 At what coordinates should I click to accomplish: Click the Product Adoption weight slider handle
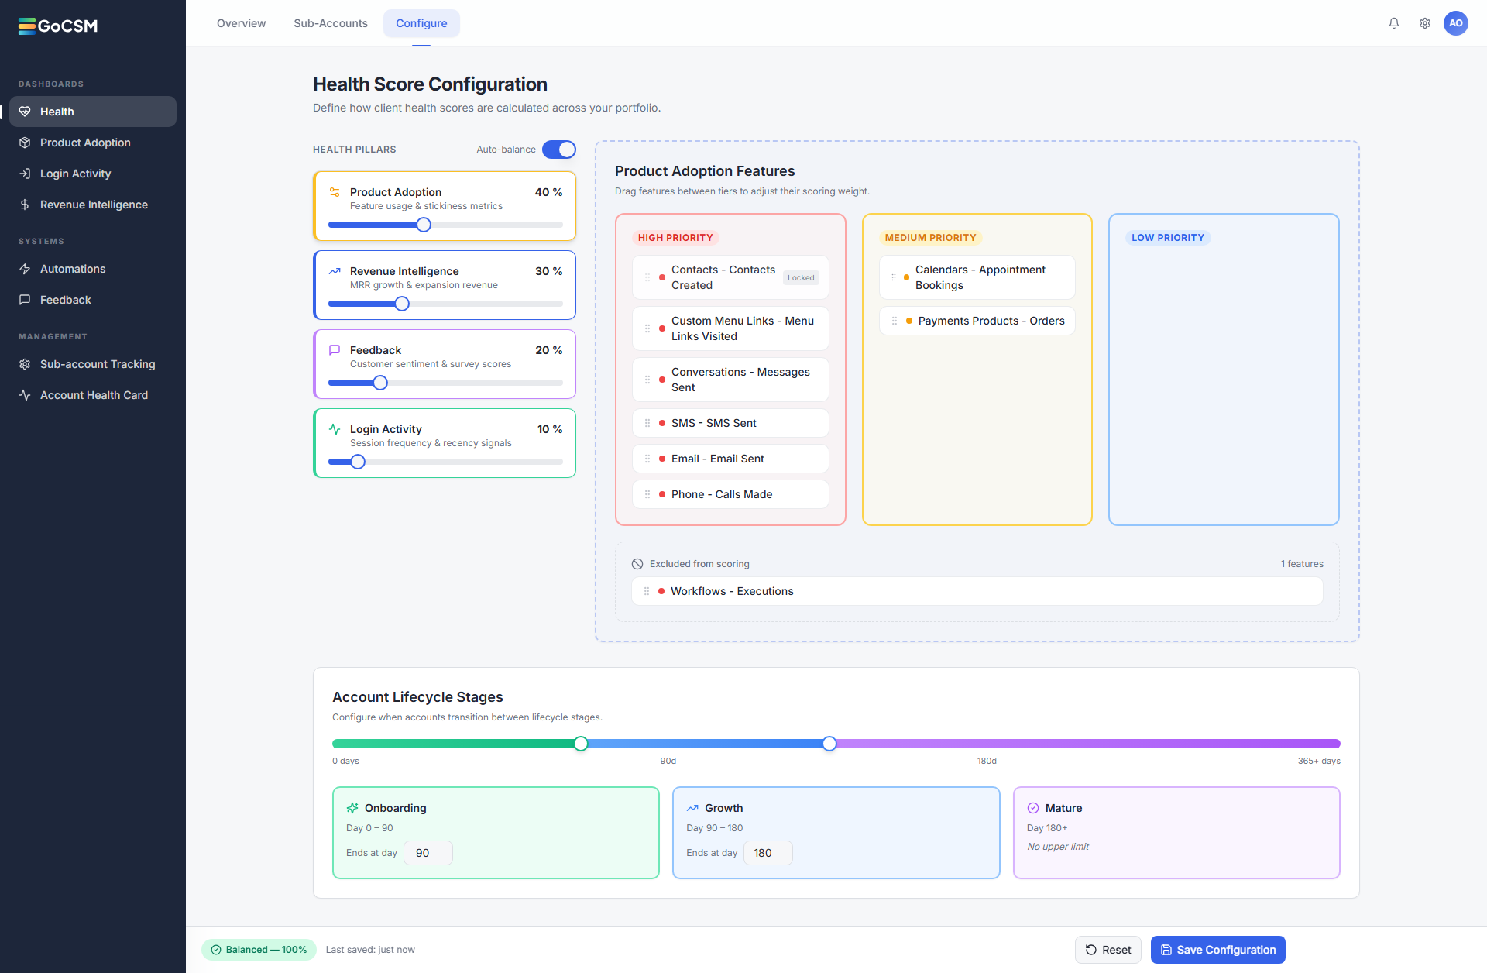pos(424,225)
